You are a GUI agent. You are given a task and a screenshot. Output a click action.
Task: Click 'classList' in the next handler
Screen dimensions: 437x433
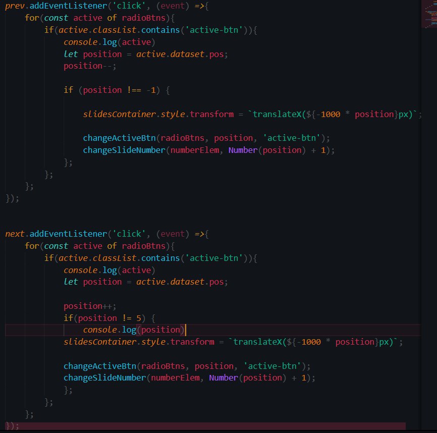114,258
